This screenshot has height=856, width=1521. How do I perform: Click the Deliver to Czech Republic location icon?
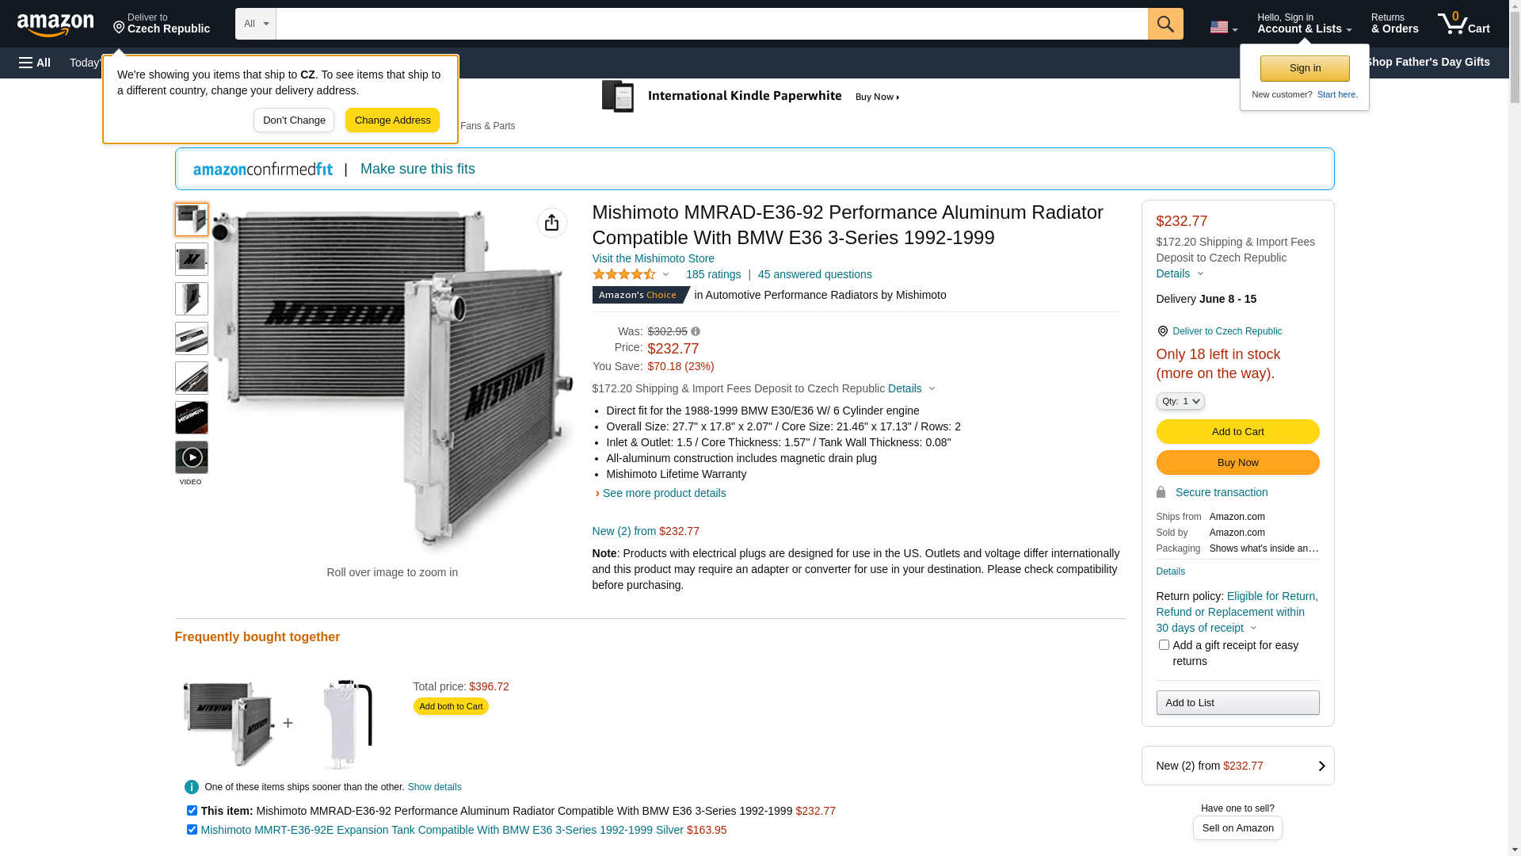point(1162,331)
